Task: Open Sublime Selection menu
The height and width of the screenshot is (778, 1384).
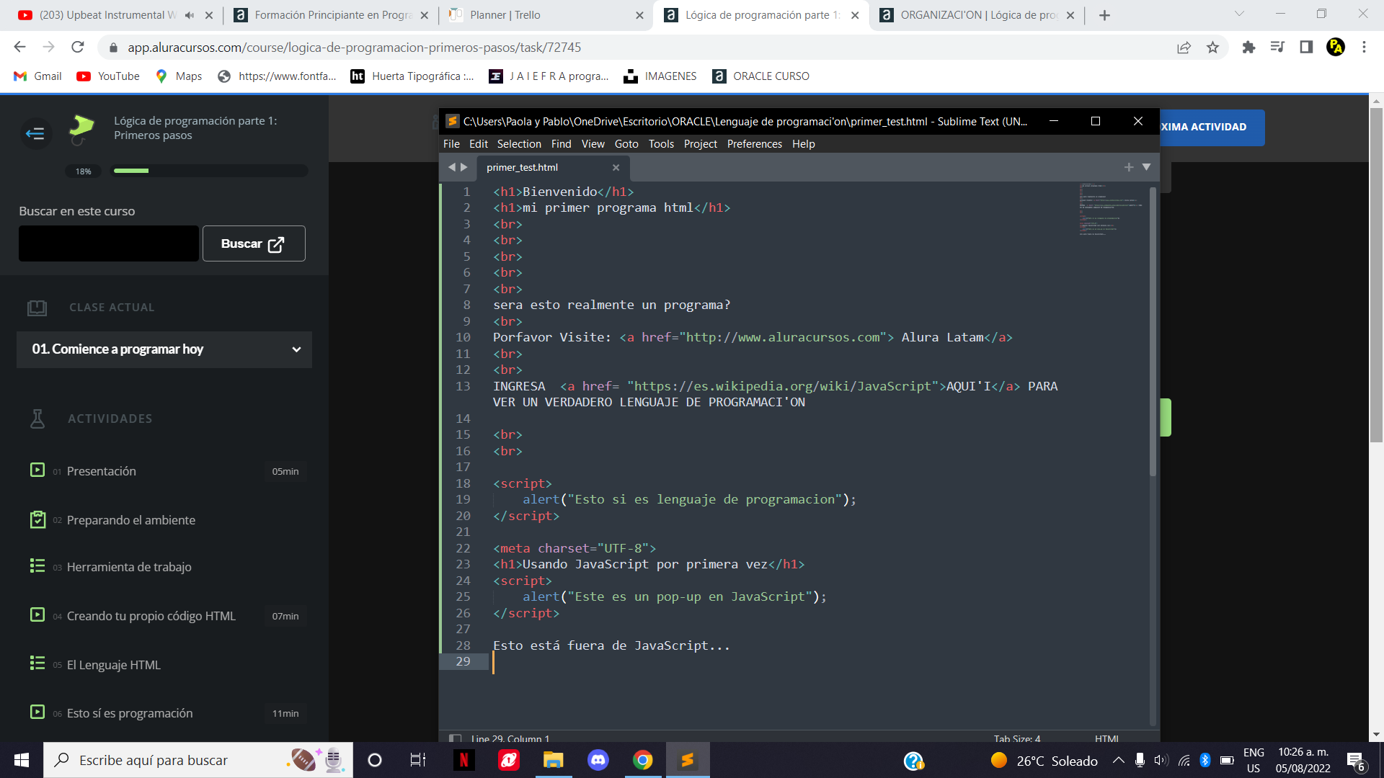Action: (519, 144)
